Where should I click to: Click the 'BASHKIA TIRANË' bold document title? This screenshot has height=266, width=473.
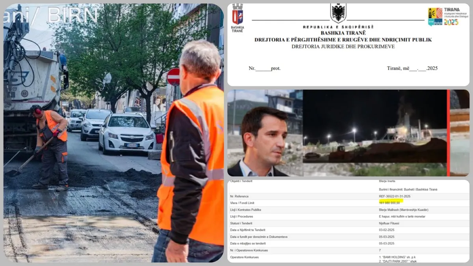(343, 33)
